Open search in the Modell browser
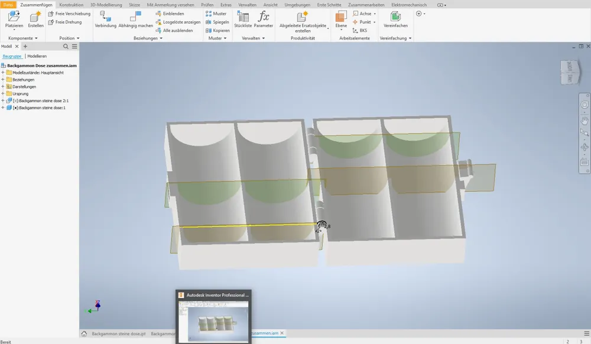 66,46
